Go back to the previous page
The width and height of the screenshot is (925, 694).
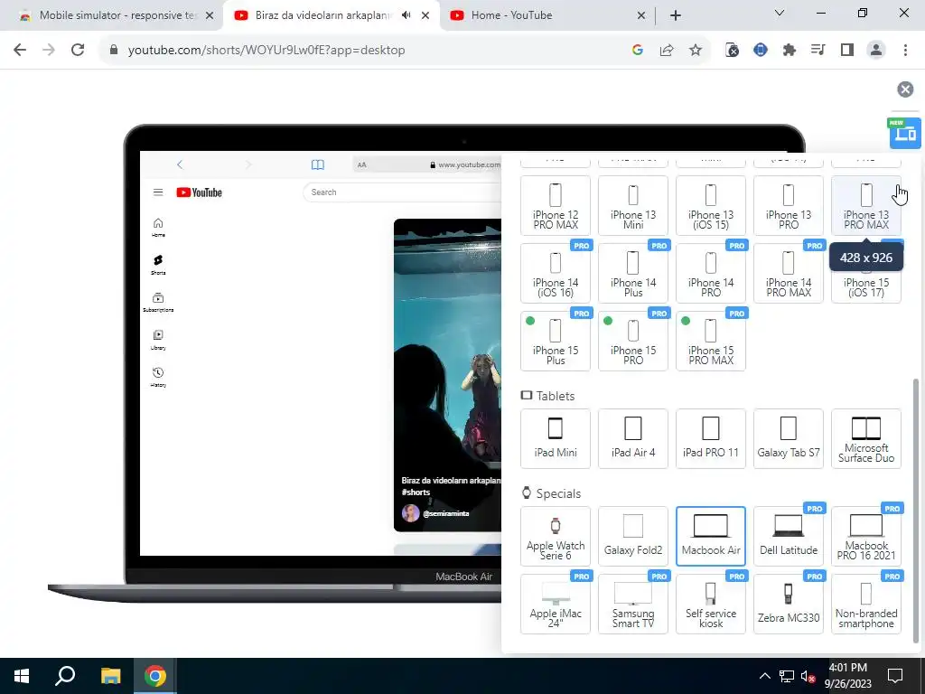pos(20,51)
